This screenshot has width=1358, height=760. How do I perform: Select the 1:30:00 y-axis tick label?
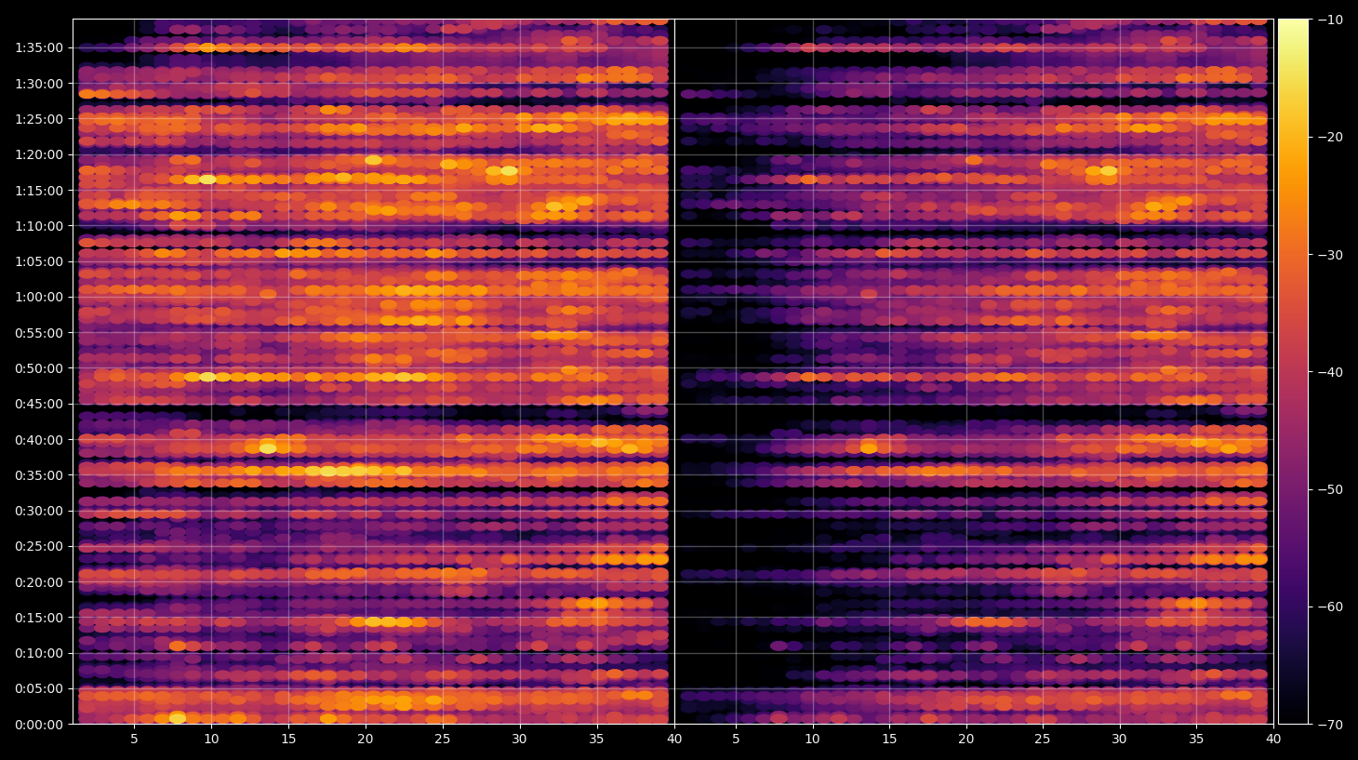pyautogui.click(x=39, y=84)
